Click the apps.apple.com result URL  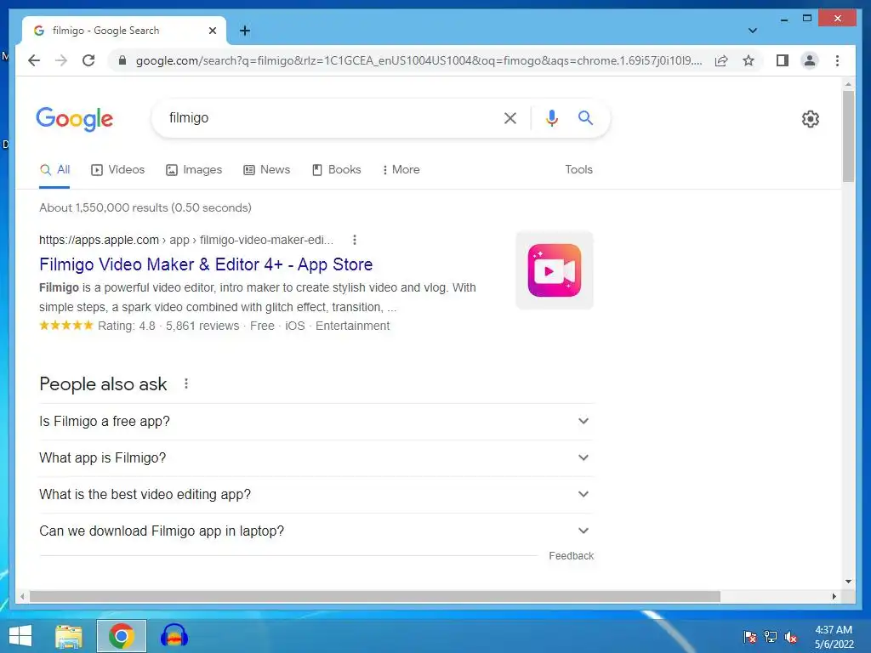186,240
